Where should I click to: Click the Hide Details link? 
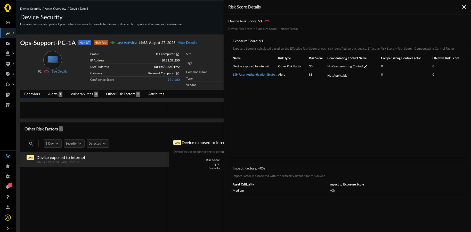(187, 43)
